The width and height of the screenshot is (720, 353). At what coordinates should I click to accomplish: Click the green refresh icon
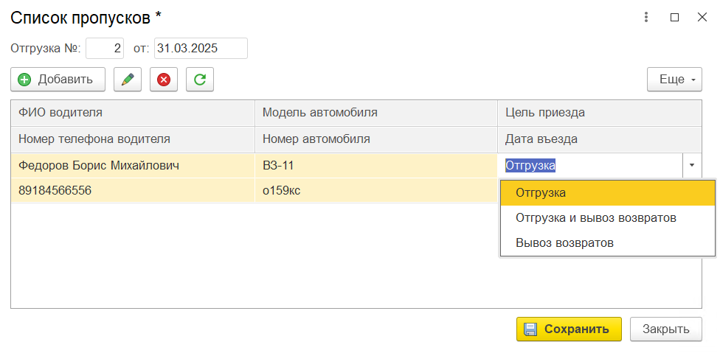coord(200,80)
